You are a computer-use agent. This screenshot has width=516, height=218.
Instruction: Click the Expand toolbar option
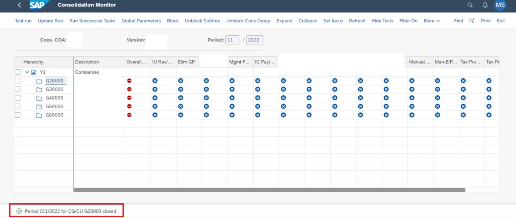284,21
